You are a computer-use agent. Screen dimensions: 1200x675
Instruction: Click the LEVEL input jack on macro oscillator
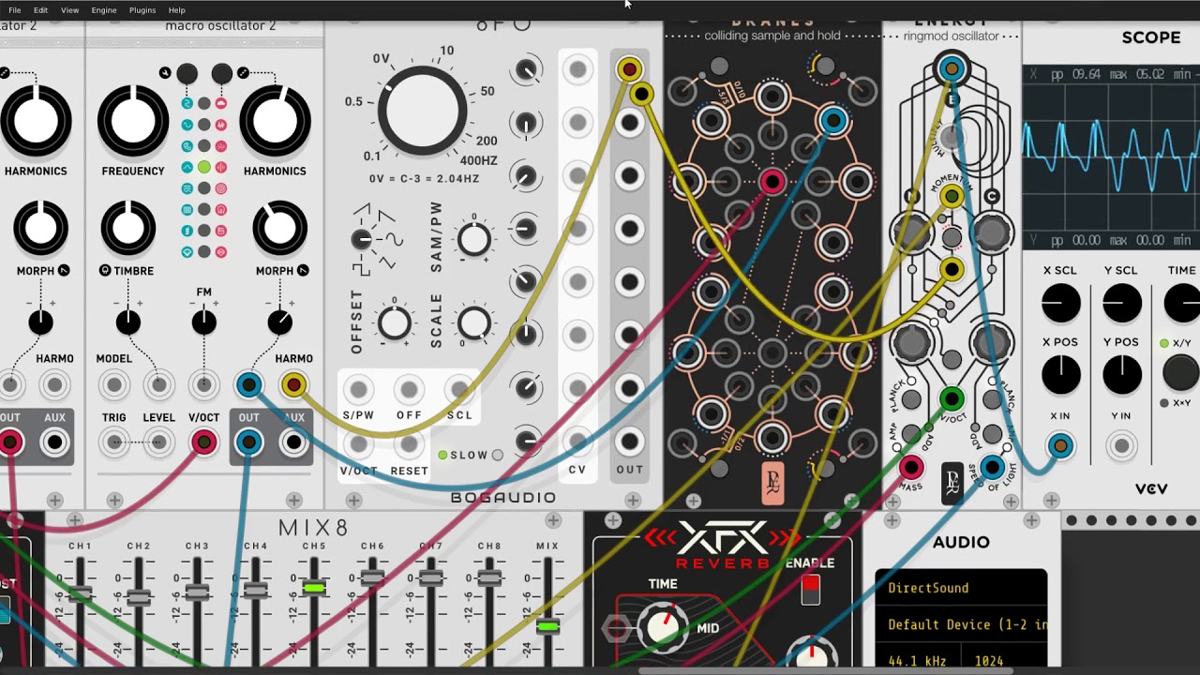pyautogui.click(x=158, y=442)
